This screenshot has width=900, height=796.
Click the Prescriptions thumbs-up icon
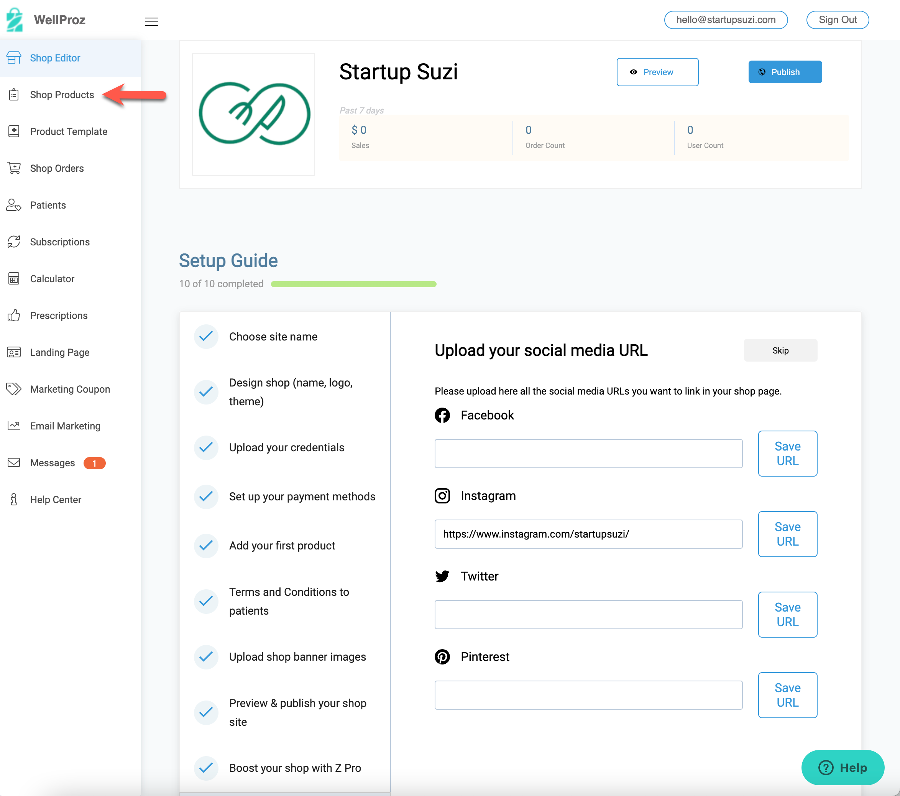[x=14, y=316]
